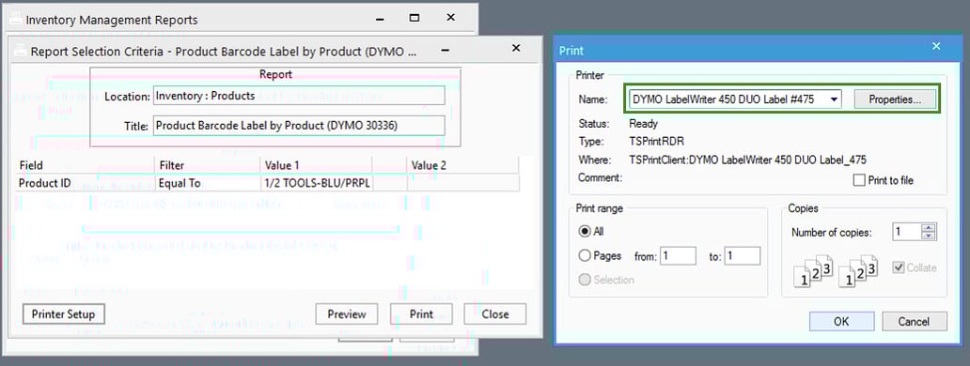Close the Inventory Management Reports window
The height and width of the screenshot is (366, 970).
coord(451,18)
